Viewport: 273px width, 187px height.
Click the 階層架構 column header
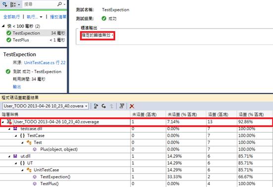click(x=65, y=114)
